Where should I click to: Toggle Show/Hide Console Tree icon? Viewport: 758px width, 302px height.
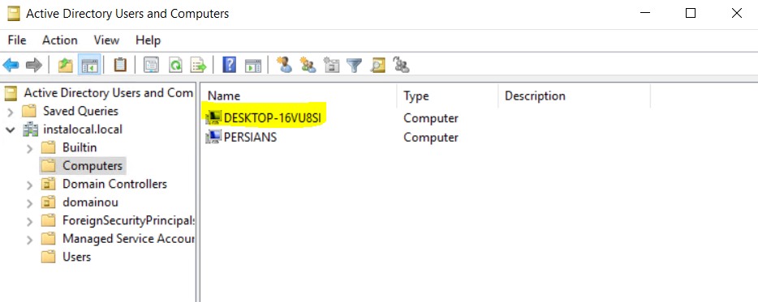point(89,65)
